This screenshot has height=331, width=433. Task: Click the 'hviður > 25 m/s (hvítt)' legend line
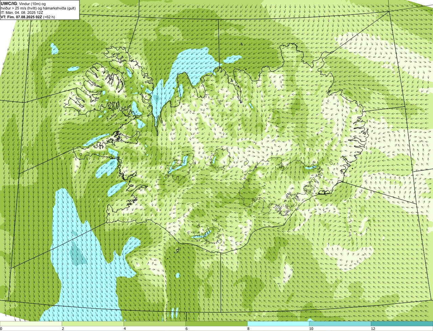point(39,8)
